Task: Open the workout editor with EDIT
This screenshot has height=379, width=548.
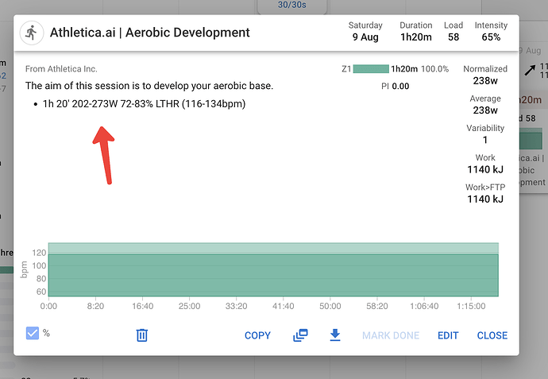Action: tap(448, 335)
